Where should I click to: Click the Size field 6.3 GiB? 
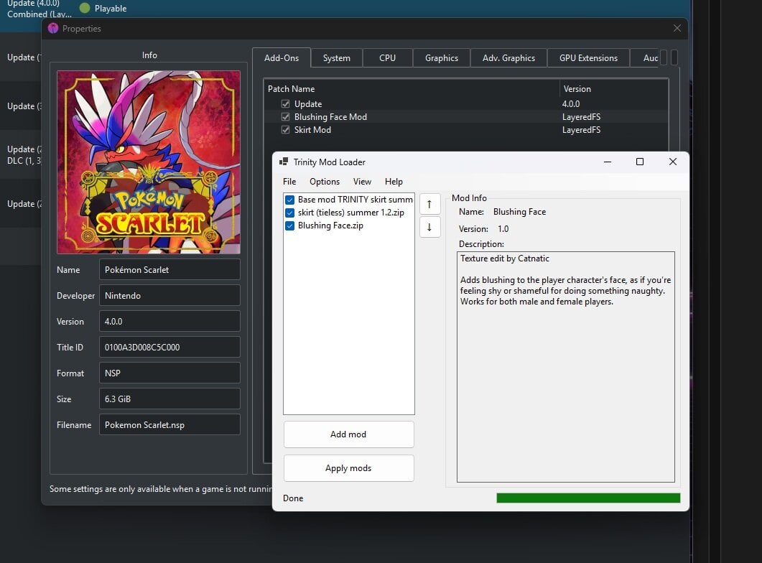(x=169, y=399)
